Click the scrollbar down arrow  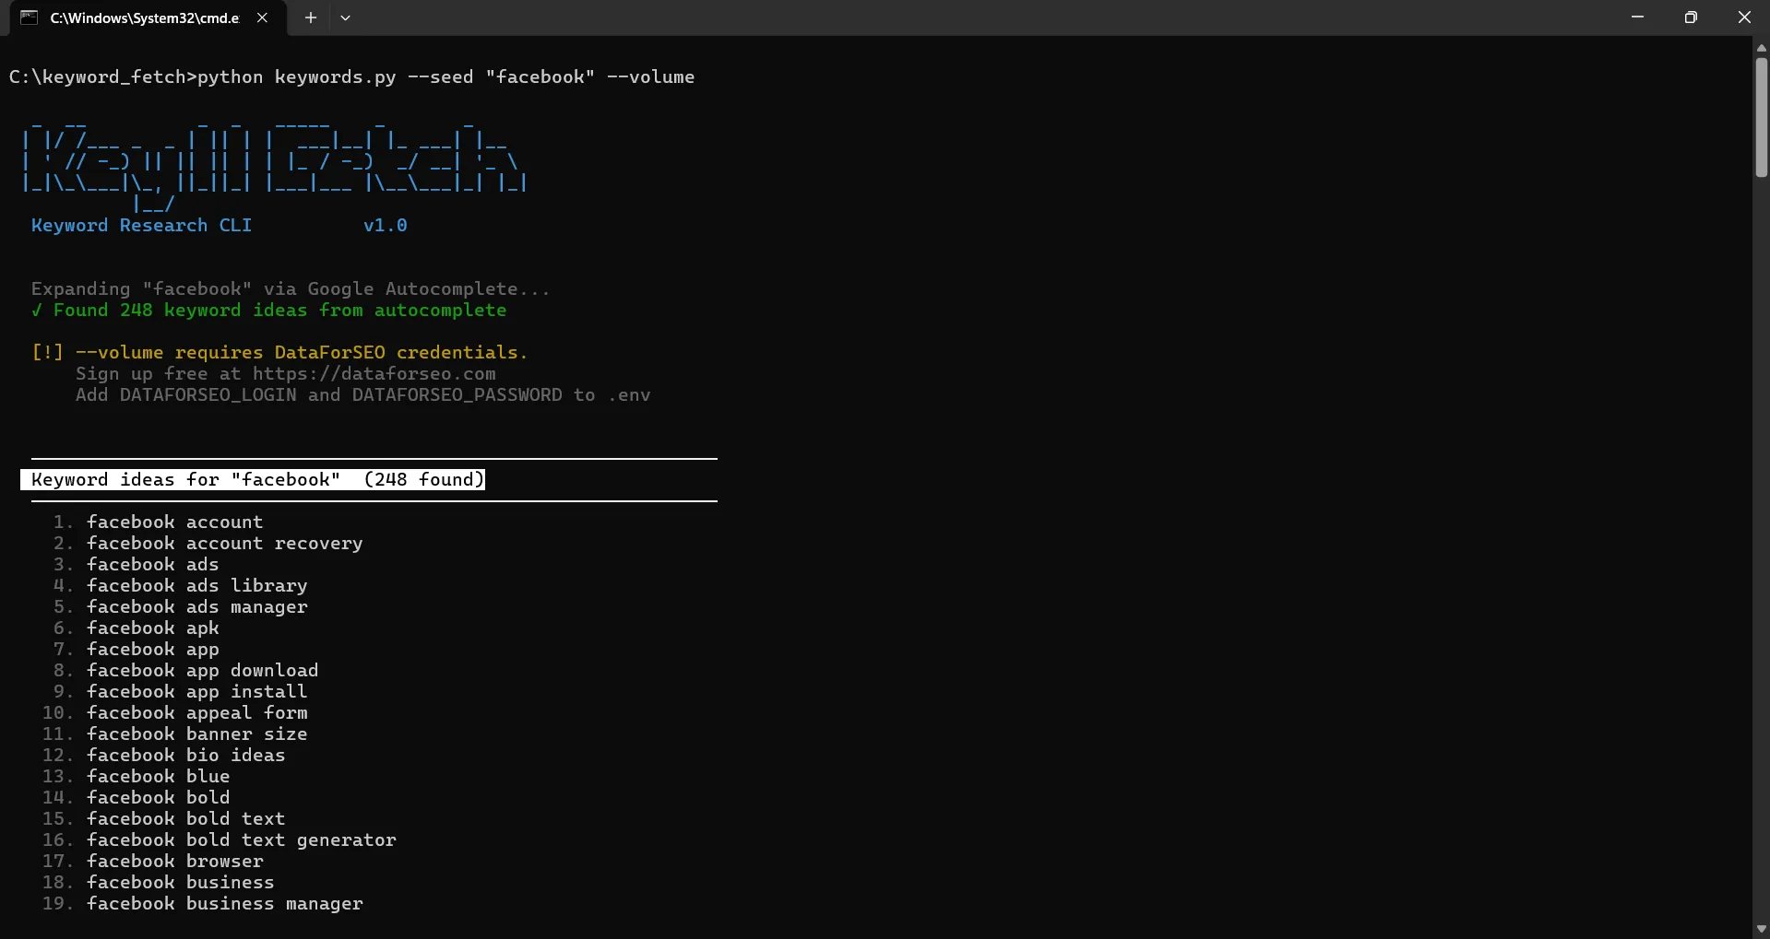point(1762,929)
